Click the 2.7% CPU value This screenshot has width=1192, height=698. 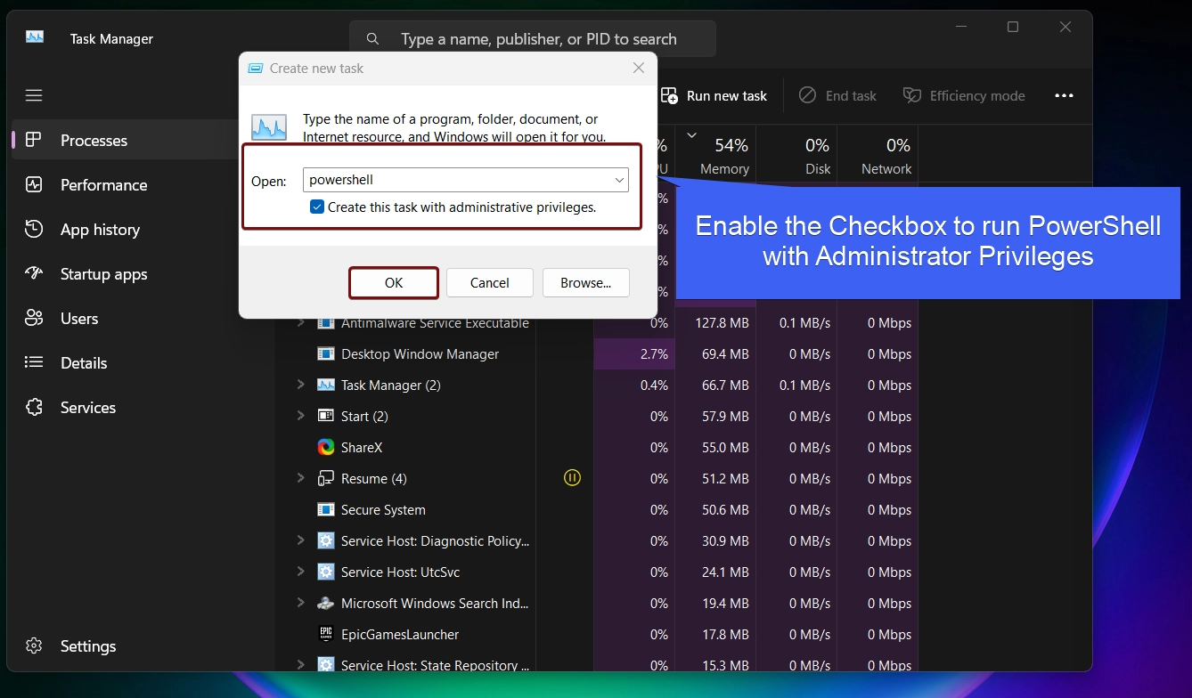pos(654,353)
